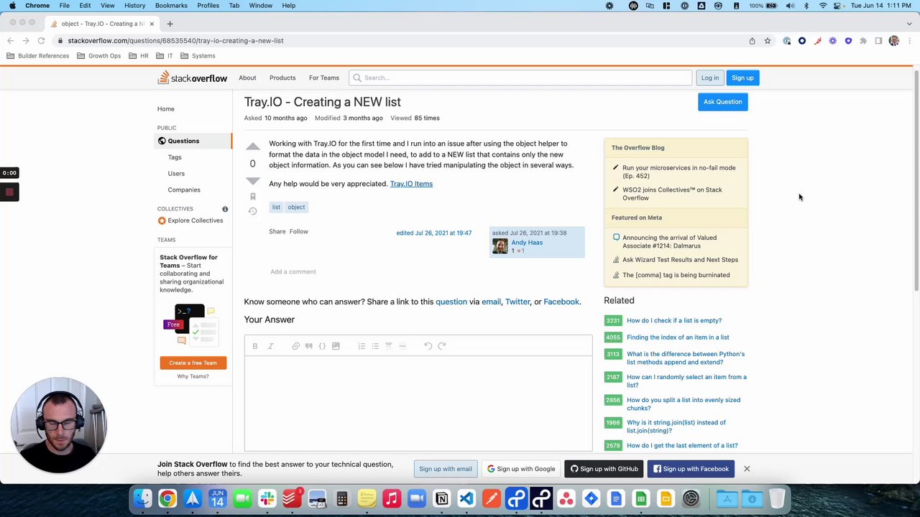This screenshot has height=517, width=920.
Task: Share this page from the address bar
Action: pyautogui.click(x=752, y=41)
